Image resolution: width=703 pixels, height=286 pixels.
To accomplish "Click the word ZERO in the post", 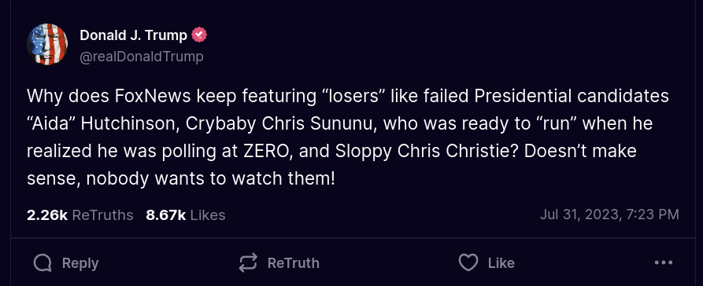I will point(266,152).
